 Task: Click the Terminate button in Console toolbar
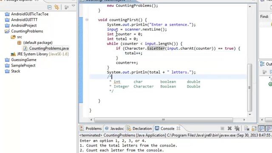click(x=222, y=128)
